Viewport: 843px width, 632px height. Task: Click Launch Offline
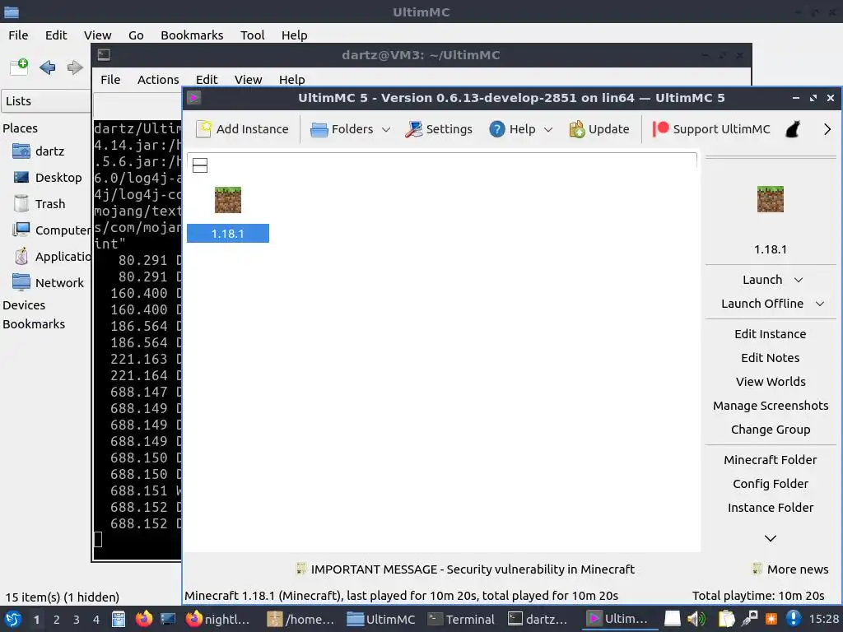tap(762, 304)
